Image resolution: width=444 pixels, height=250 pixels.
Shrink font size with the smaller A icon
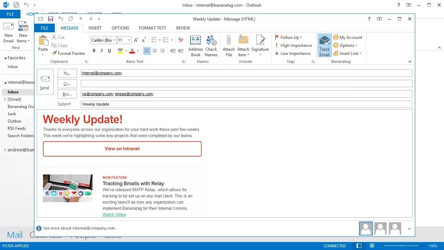(143, 40)
